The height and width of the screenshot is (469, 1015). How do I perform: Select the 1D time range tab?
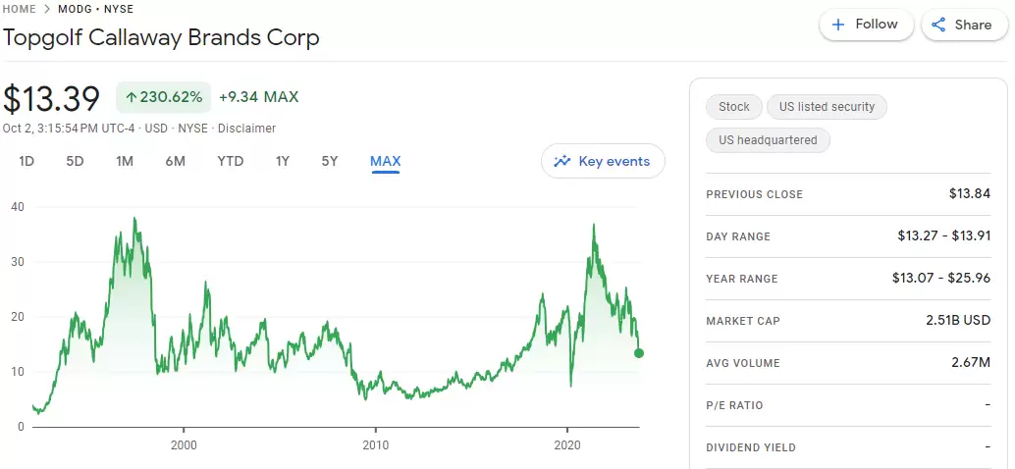pos(27,161)
